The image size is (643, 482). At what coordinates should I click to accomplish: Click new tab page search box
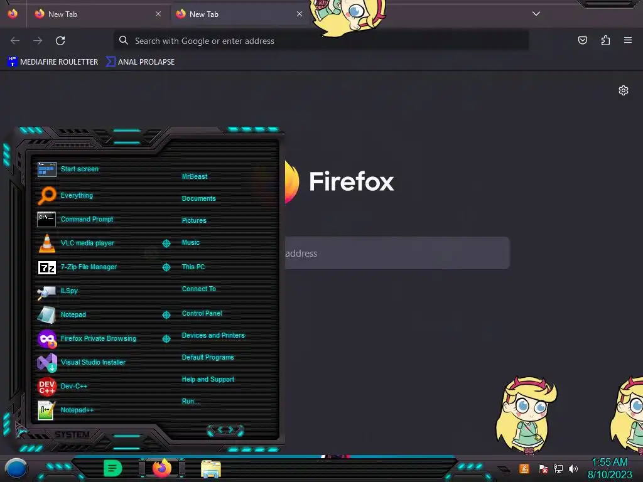point(397,253)
